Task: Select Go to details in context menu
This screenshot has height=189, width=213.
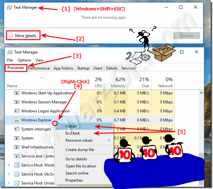Action: (x=84, y=159)
